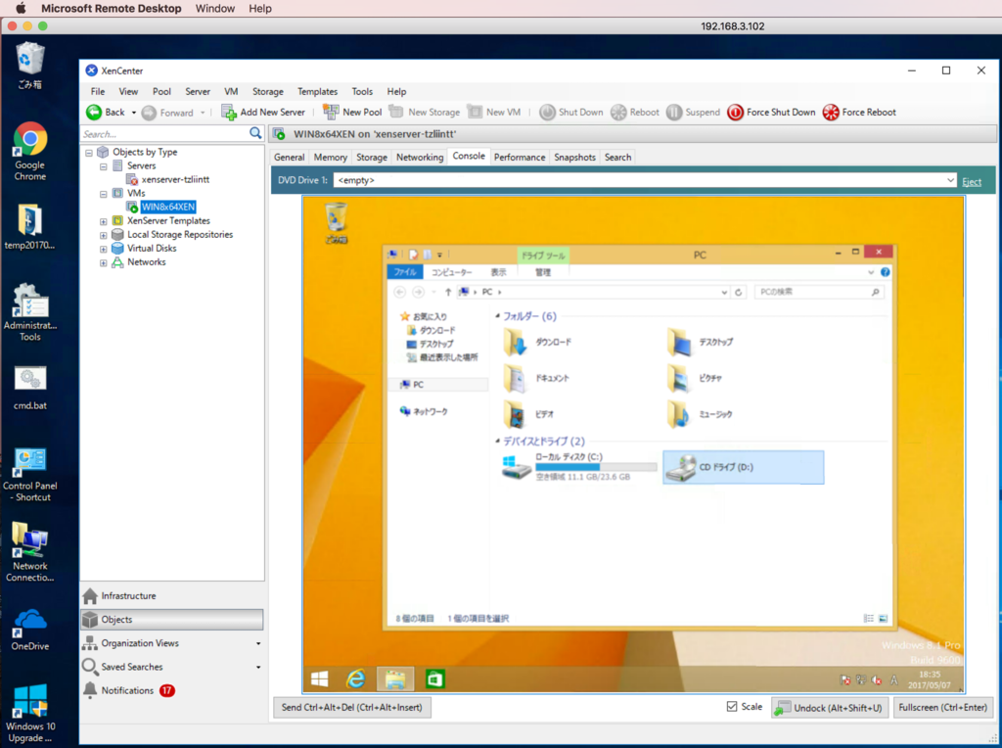Open the Apple menu
1002x748 pixels.
point(21,8)
